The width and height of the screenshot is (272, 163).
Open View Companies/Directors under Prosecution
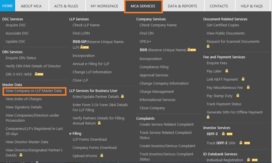pyautogui.click(x=32, y=118)
